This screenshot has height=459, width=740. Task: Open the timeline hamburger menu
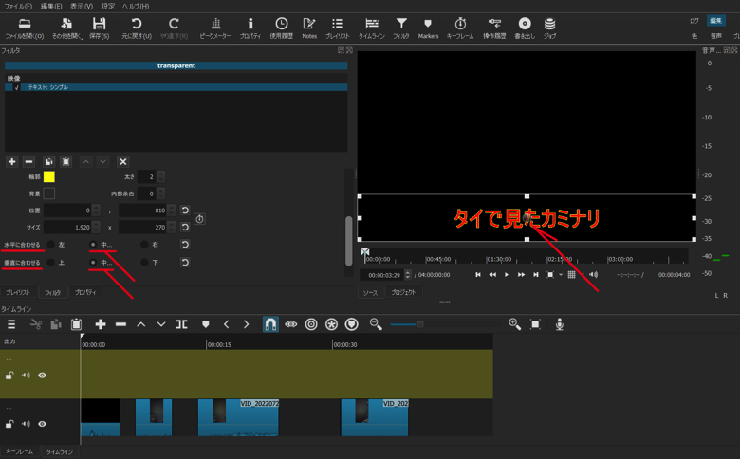(11, 324)
